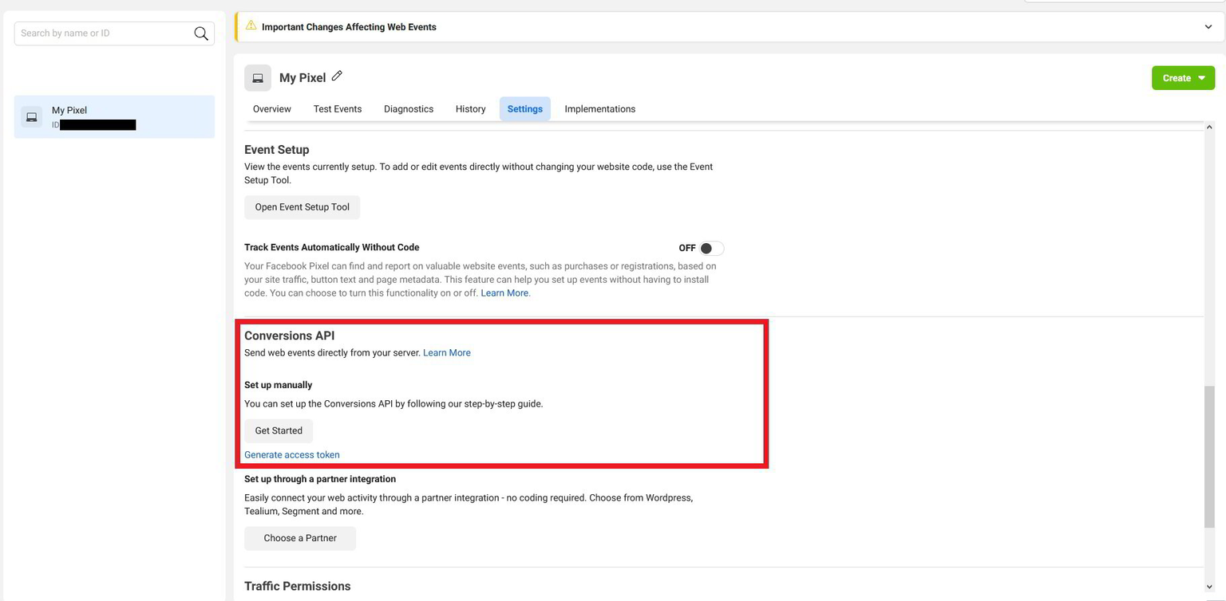The width and height of the screenshot is (1226, 601).
Task: Click the Important Changes Affecting Web Events text
Action: [x=349, y=27]
